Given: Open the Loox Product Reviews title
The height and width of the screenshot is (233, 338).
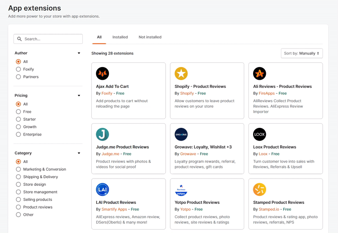Looking at the screenshot, I should coord(275,147).
